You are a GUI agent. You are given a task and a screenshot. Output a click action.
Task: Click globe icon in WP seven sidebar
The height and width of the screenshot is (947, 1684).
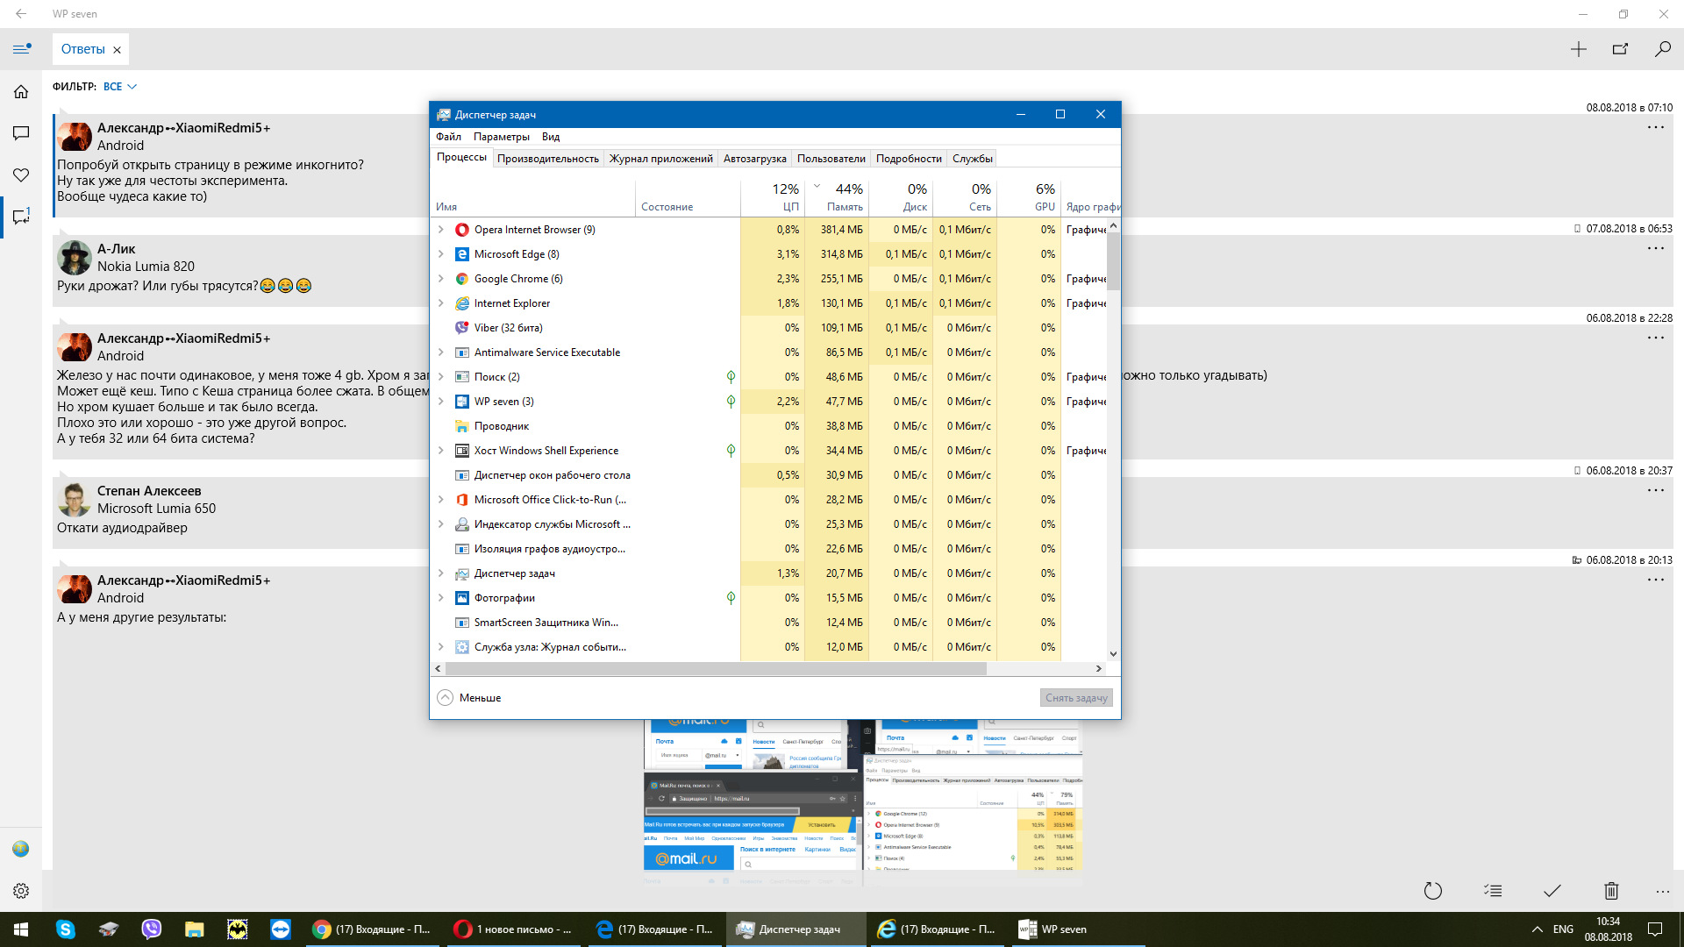[21, 849]
